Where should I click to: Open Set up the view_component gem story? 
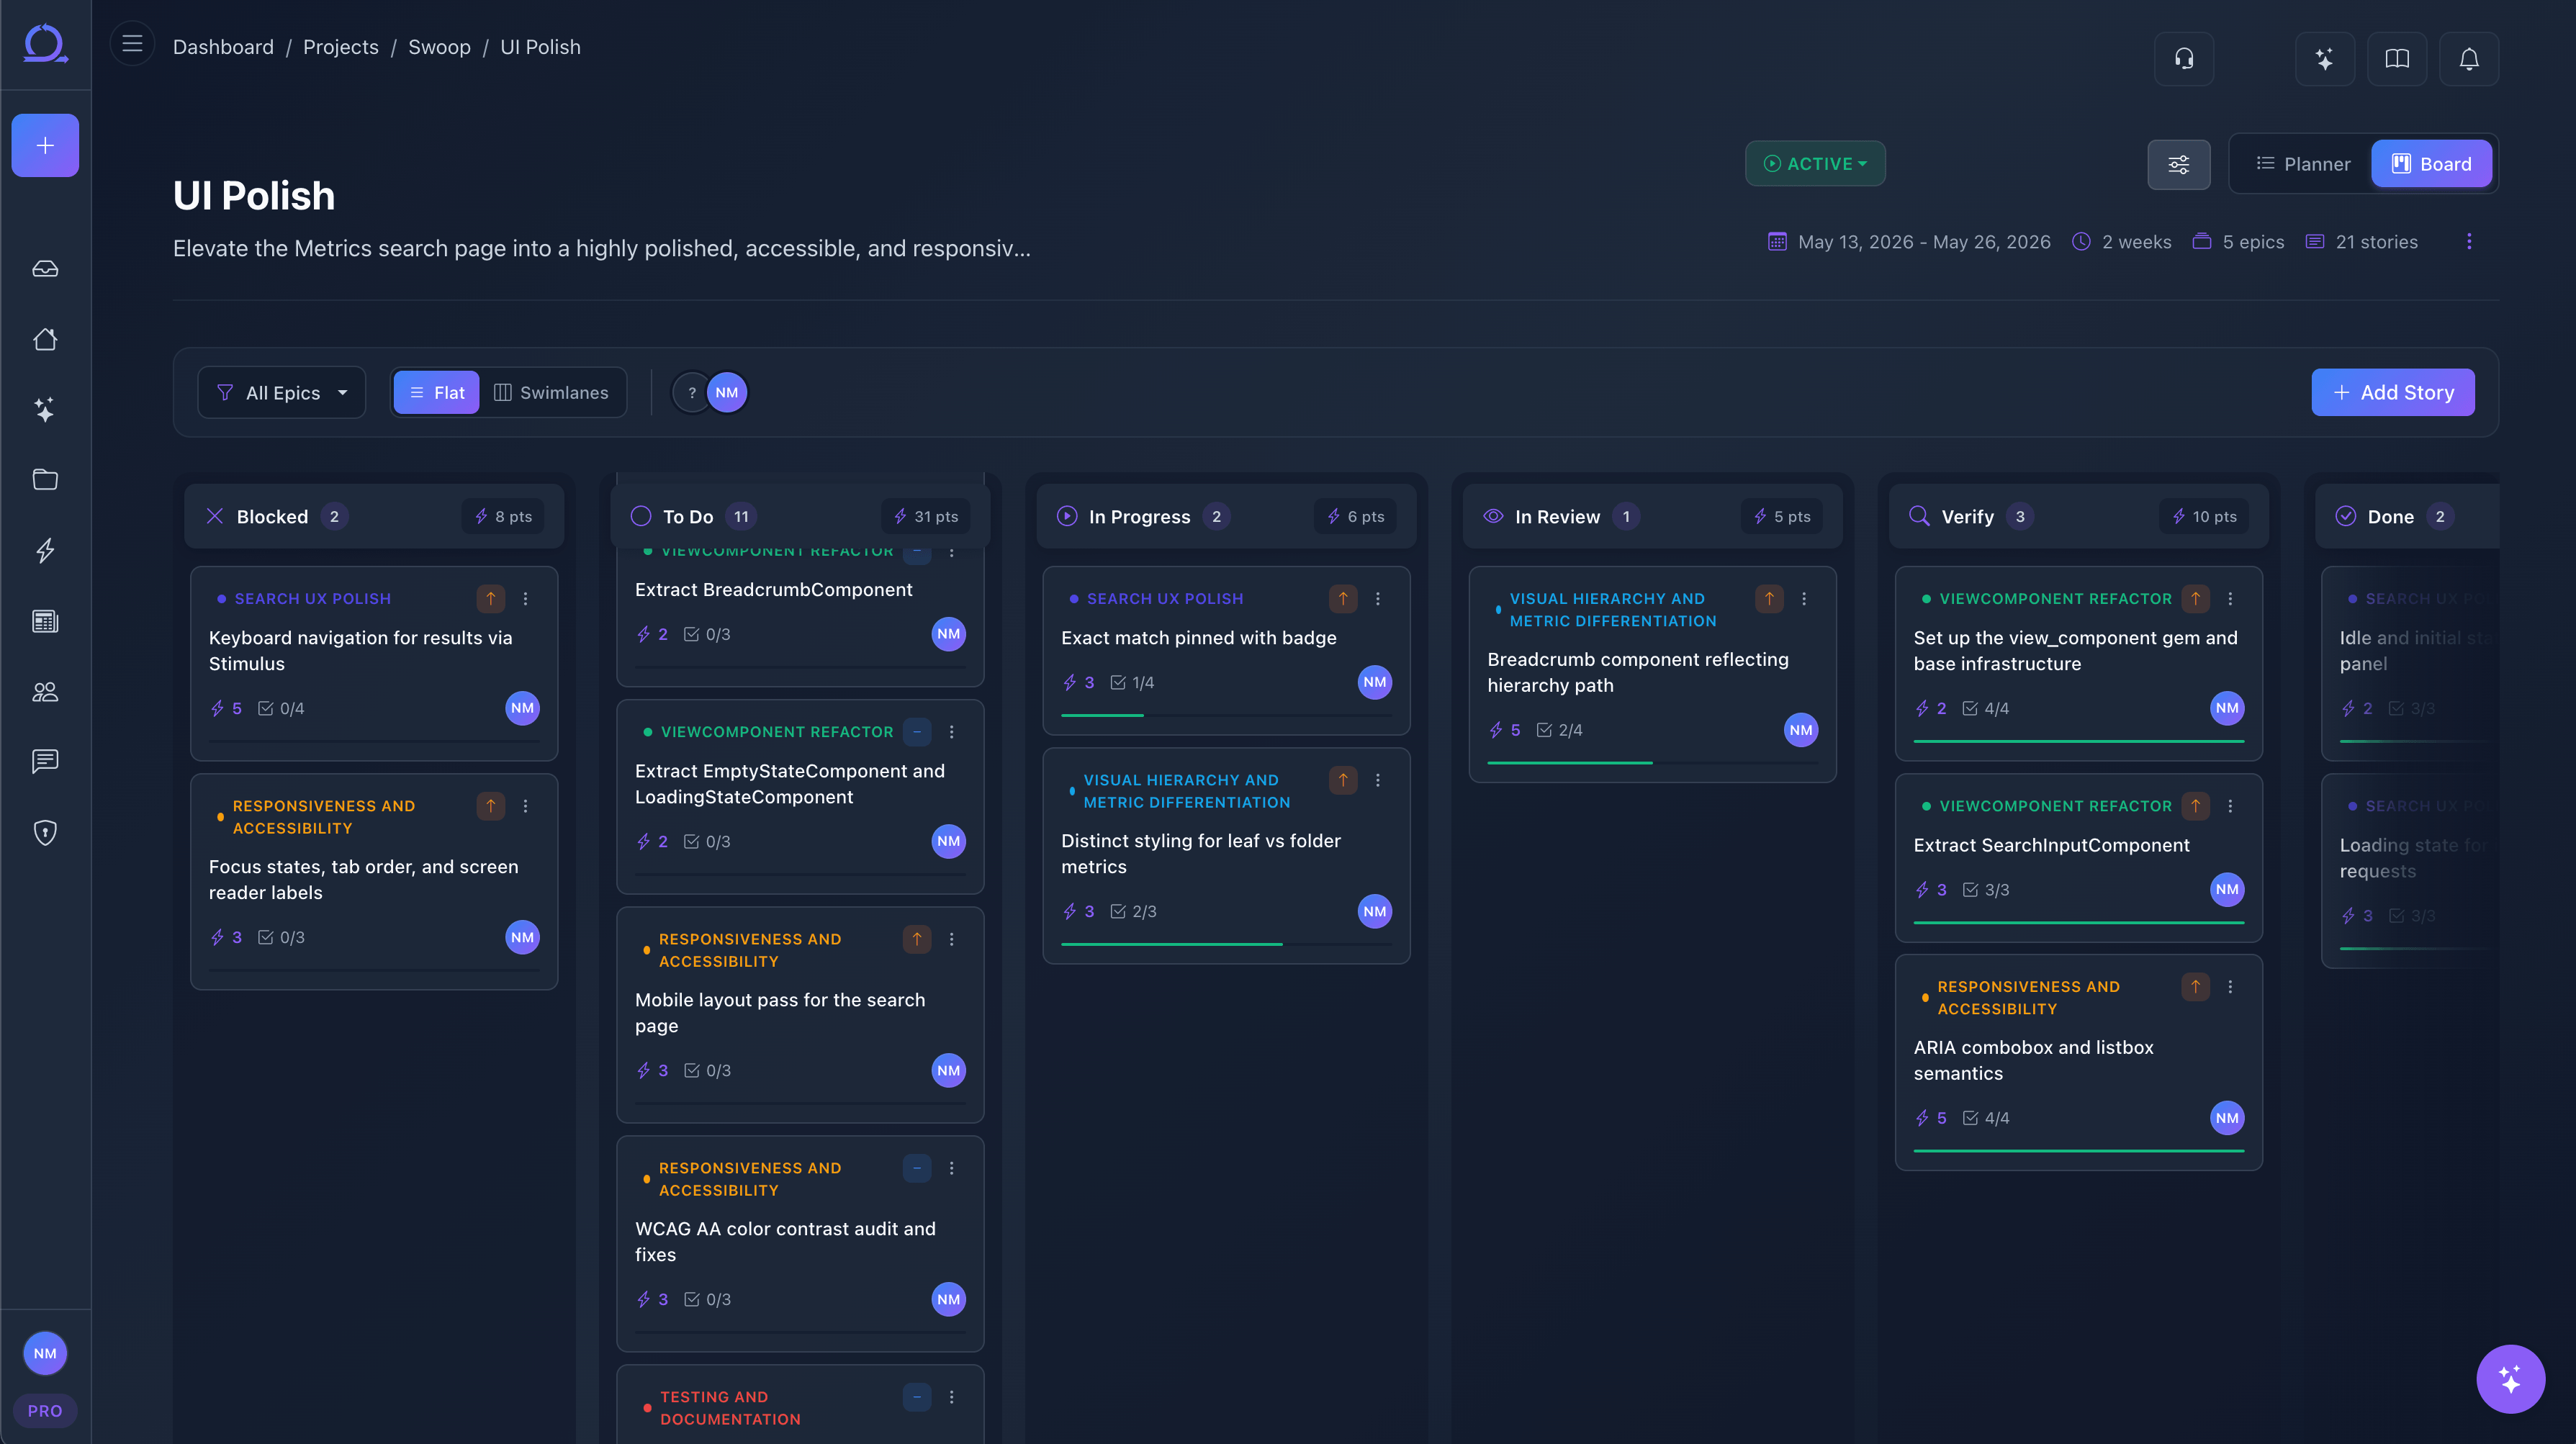tap(2075, 651)
